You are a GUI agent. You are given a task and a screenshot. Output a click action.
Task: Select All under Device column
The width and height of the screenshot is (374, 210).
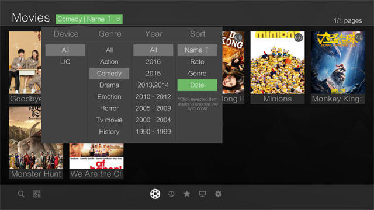65,50
